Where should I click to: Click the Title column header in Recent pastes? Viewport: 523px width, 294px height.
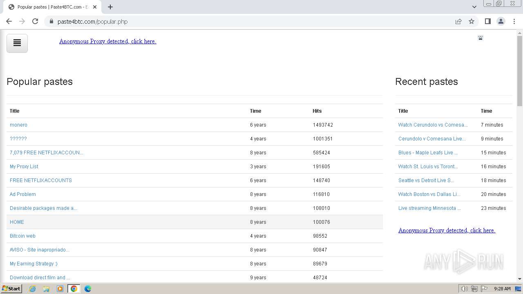(403, 111)
